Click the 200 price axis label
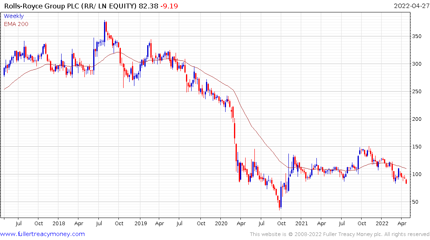 pyautogui.click(x=417, y=119)
